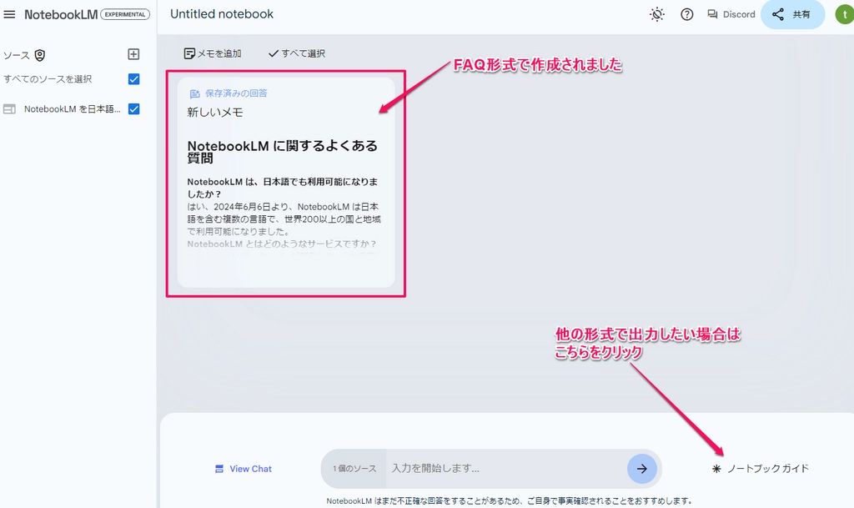Click the NotebookLM logo text

coord(61,15)
